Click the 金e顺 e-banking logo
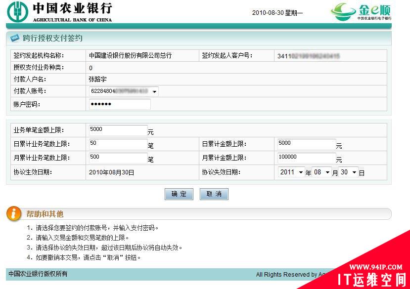The width and height of the screenshot is (410, 289). click(361, 12)
